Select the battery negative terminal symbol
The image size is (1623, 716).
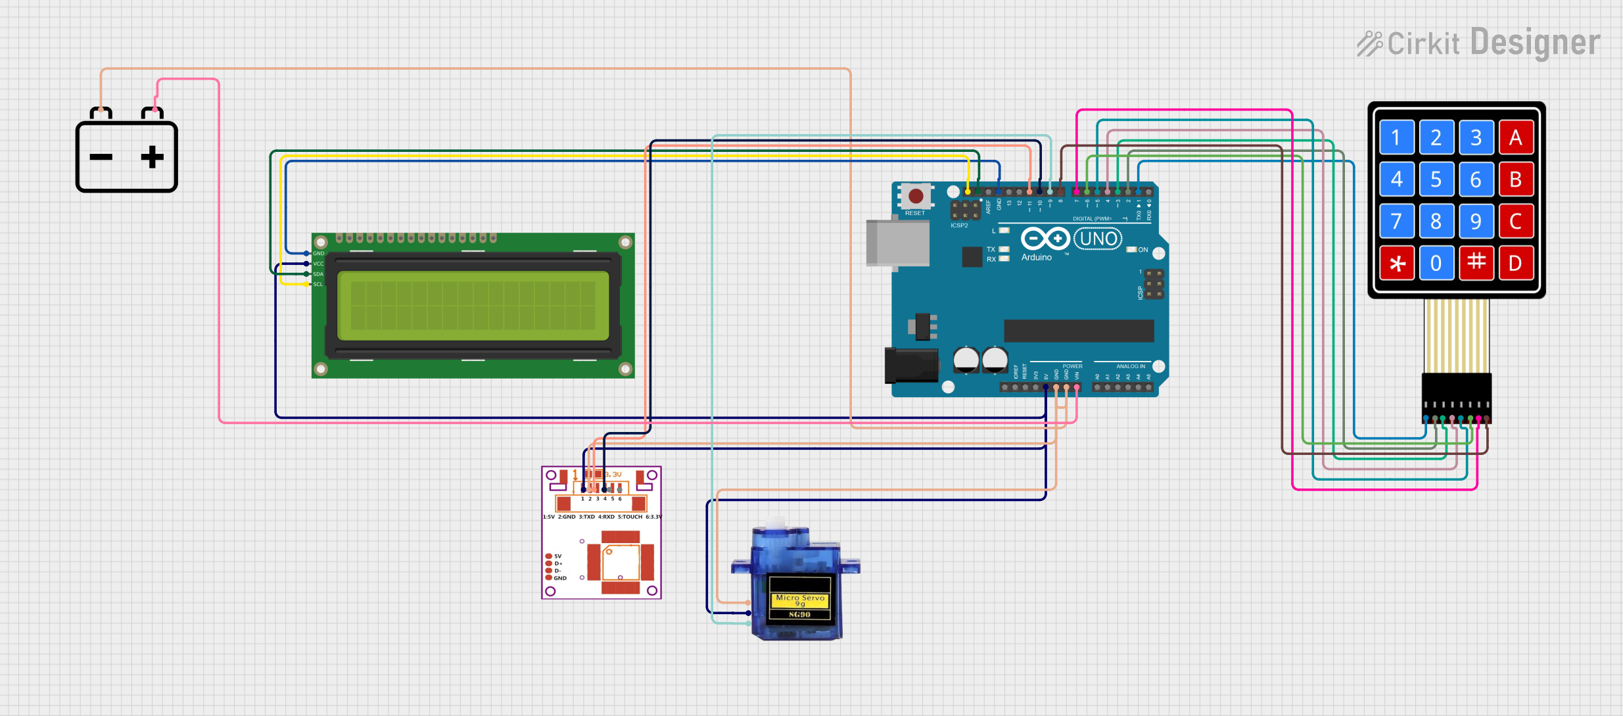click(101, 157)
